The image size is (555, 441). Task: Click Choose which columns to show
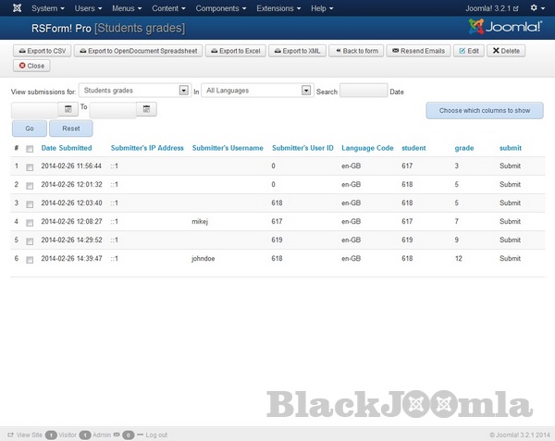point(484,110)
